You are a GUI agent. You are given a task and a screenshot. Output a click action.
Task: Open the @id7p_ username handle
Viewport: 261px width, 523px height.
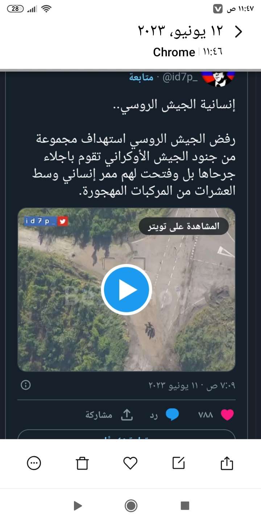[x=181, y=78]
